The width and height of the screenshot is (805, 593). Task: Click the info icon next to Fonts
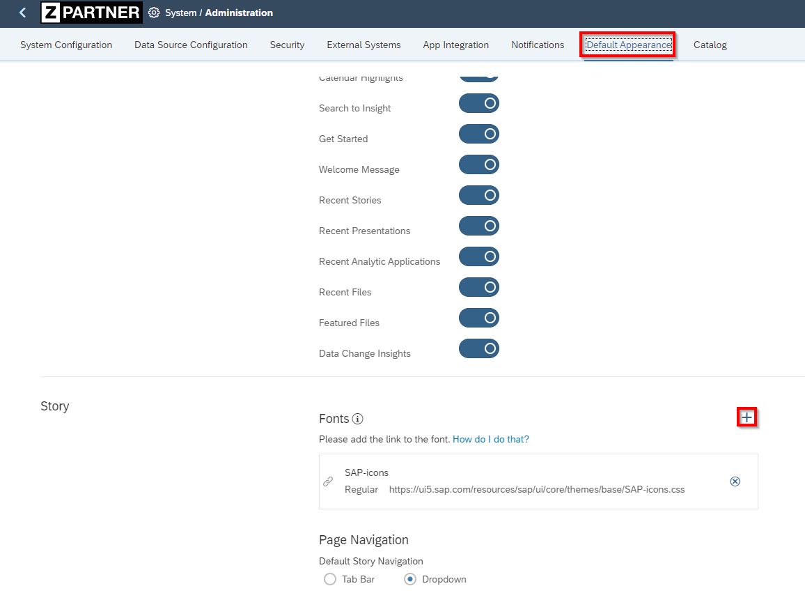358,418
